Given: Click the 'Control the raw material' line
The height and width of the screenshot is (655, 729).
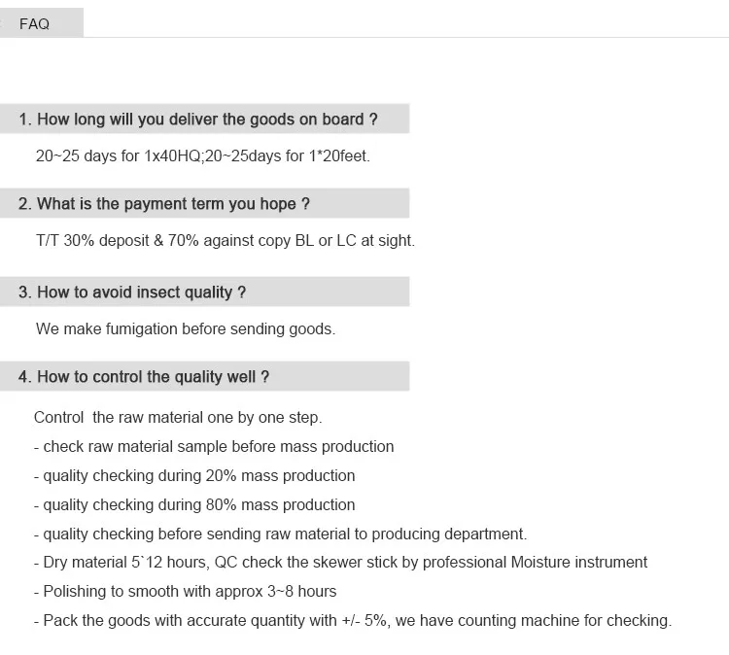Looking at the screenshot, I should tap(178, 418).
